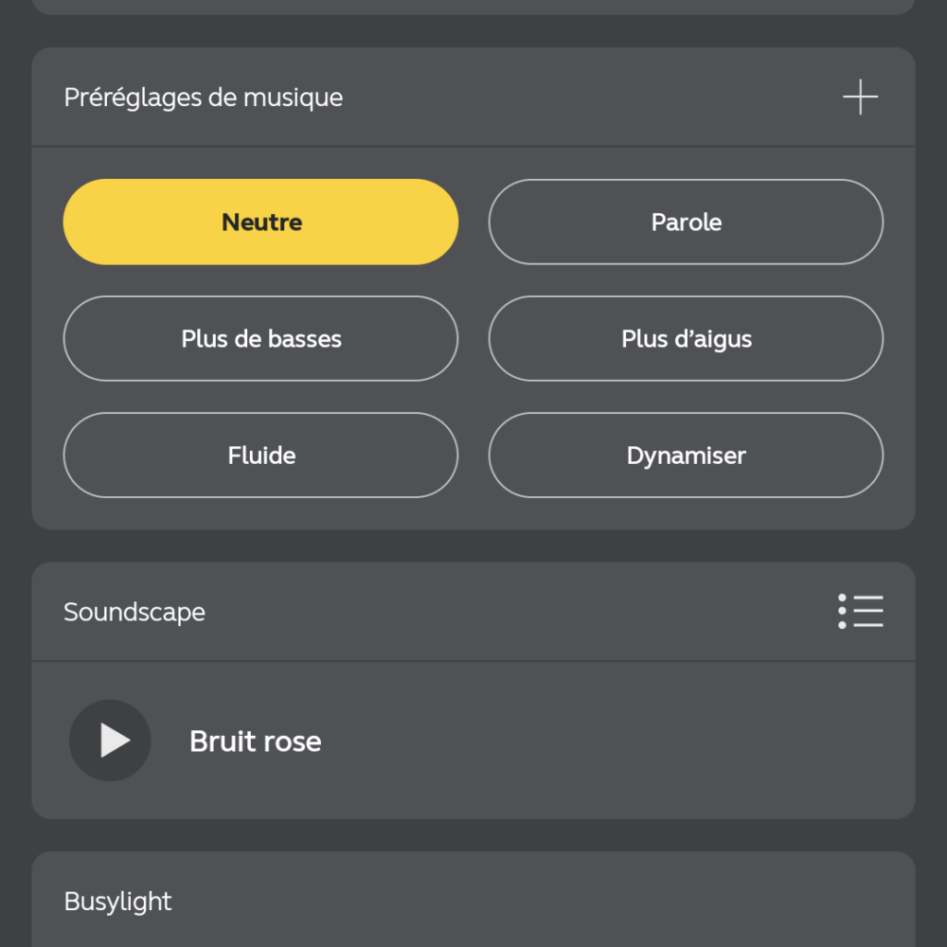Screen dimensions: 947x947
Task: Pick the Dynamiser preset
Action: [x=686, y=455]
